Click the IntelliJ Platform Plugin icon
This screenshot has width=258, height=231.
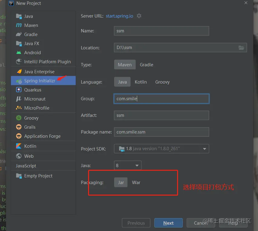click(19, 61)
